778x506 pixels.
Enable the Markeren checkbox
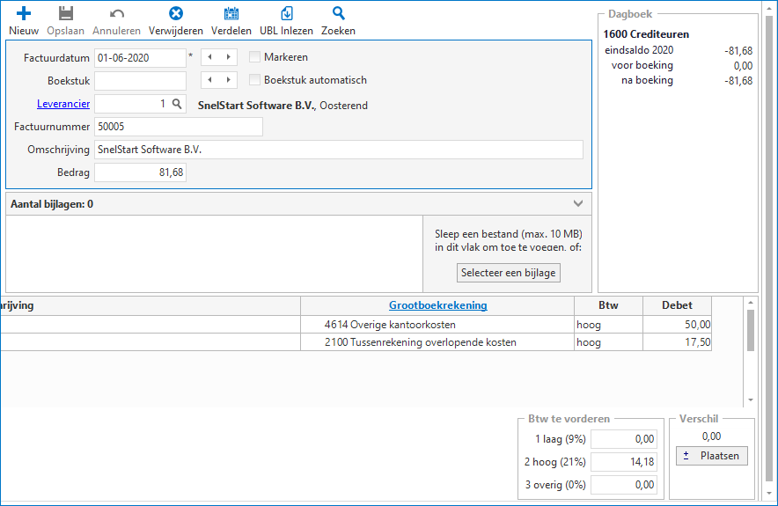point(254,57)
